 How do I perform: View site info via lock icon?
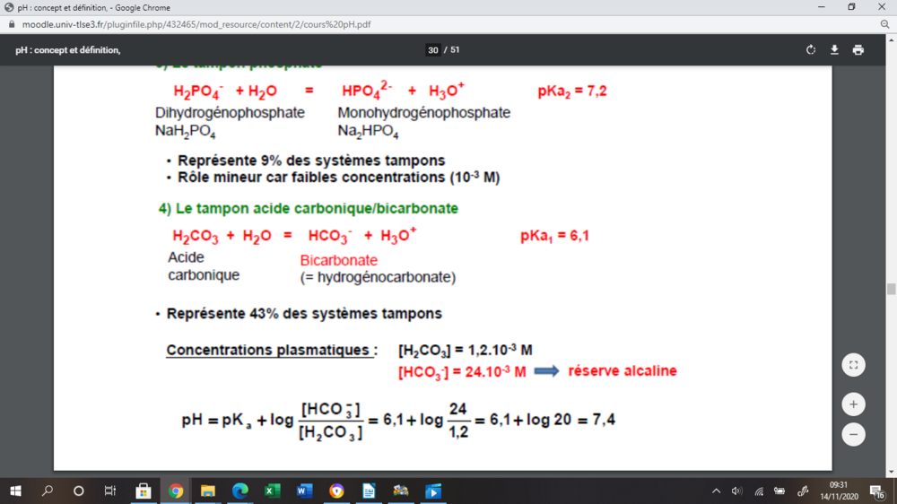10,24
